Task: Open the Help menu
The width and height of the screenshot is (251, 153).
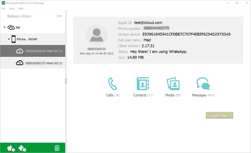Action: pos(21,8)
